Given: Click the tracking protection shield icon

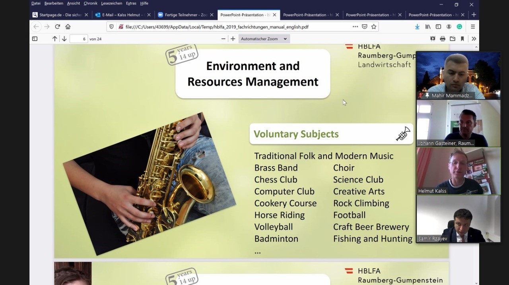Looking at the screenshot, I should pyautogui.click(x=112, y=27).
